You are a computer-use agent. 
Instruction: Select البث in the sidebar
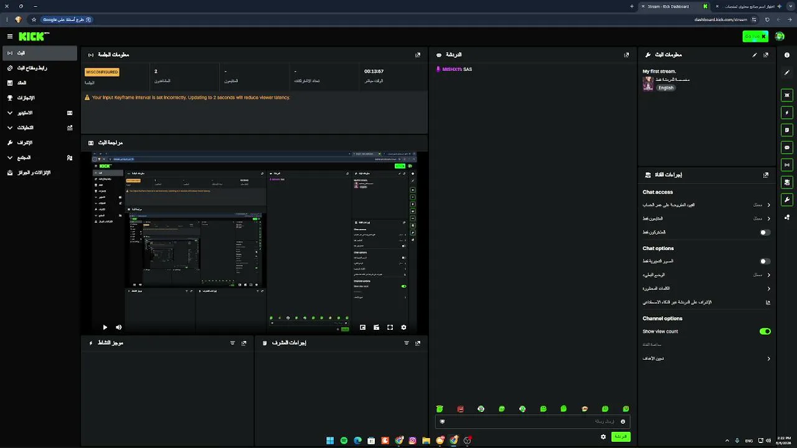pos(40,53)
